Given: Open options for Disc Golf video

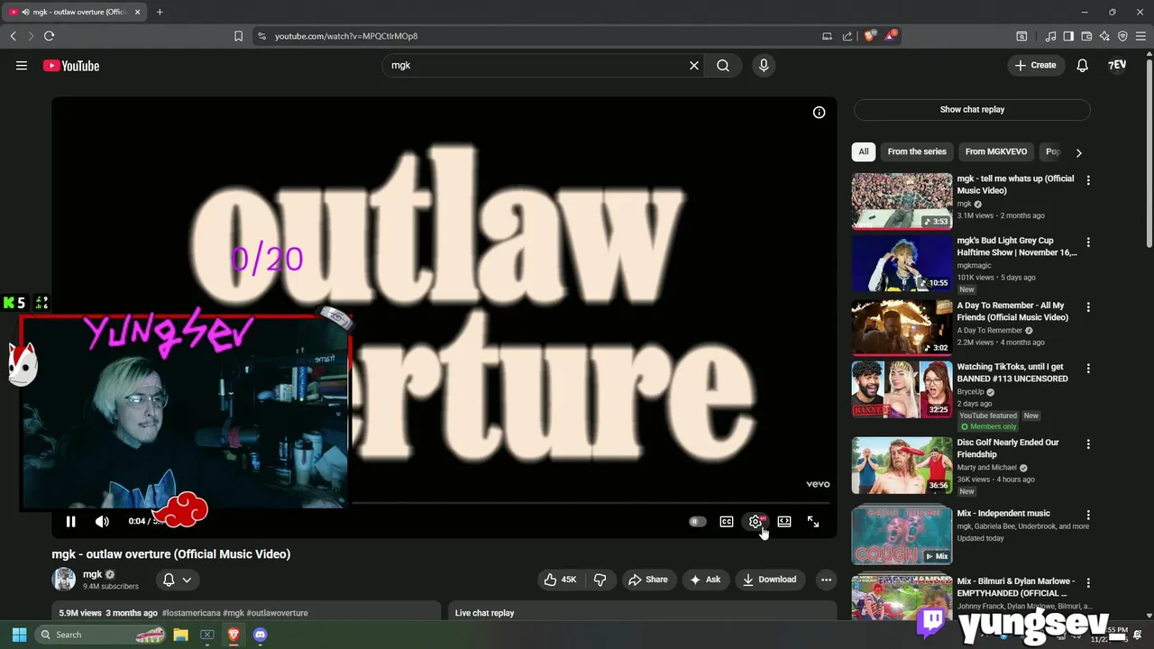Looking at the screenshot, I should (x=1088, y=444).
